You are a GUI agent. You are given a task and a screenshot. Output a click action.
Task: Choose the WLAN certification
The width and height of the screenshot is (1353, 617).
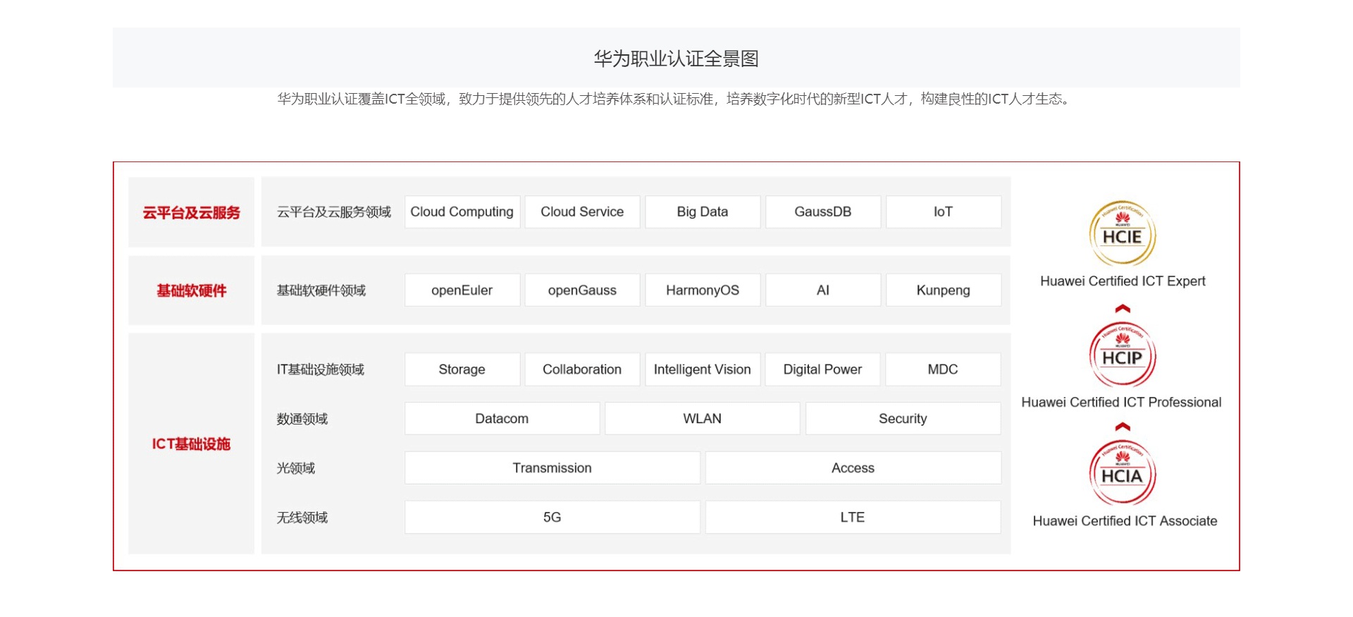(703, 418)
